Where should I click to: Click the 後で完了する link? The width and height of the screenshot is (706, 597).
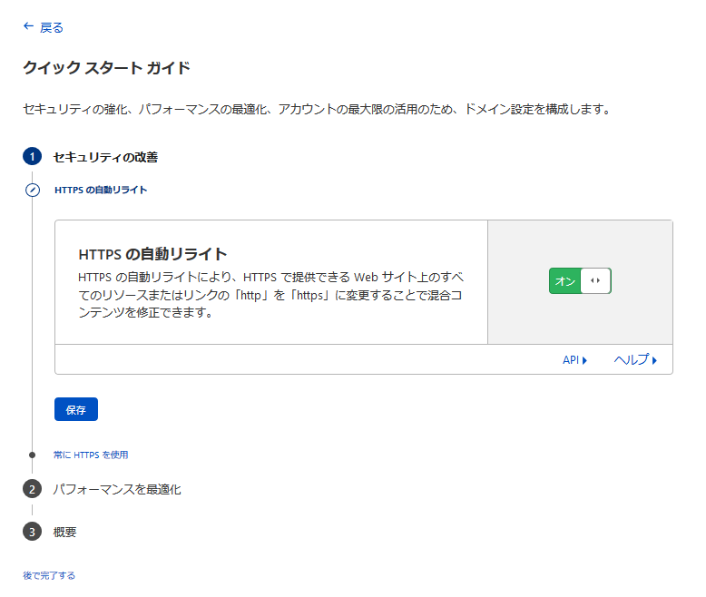(49, 575)
